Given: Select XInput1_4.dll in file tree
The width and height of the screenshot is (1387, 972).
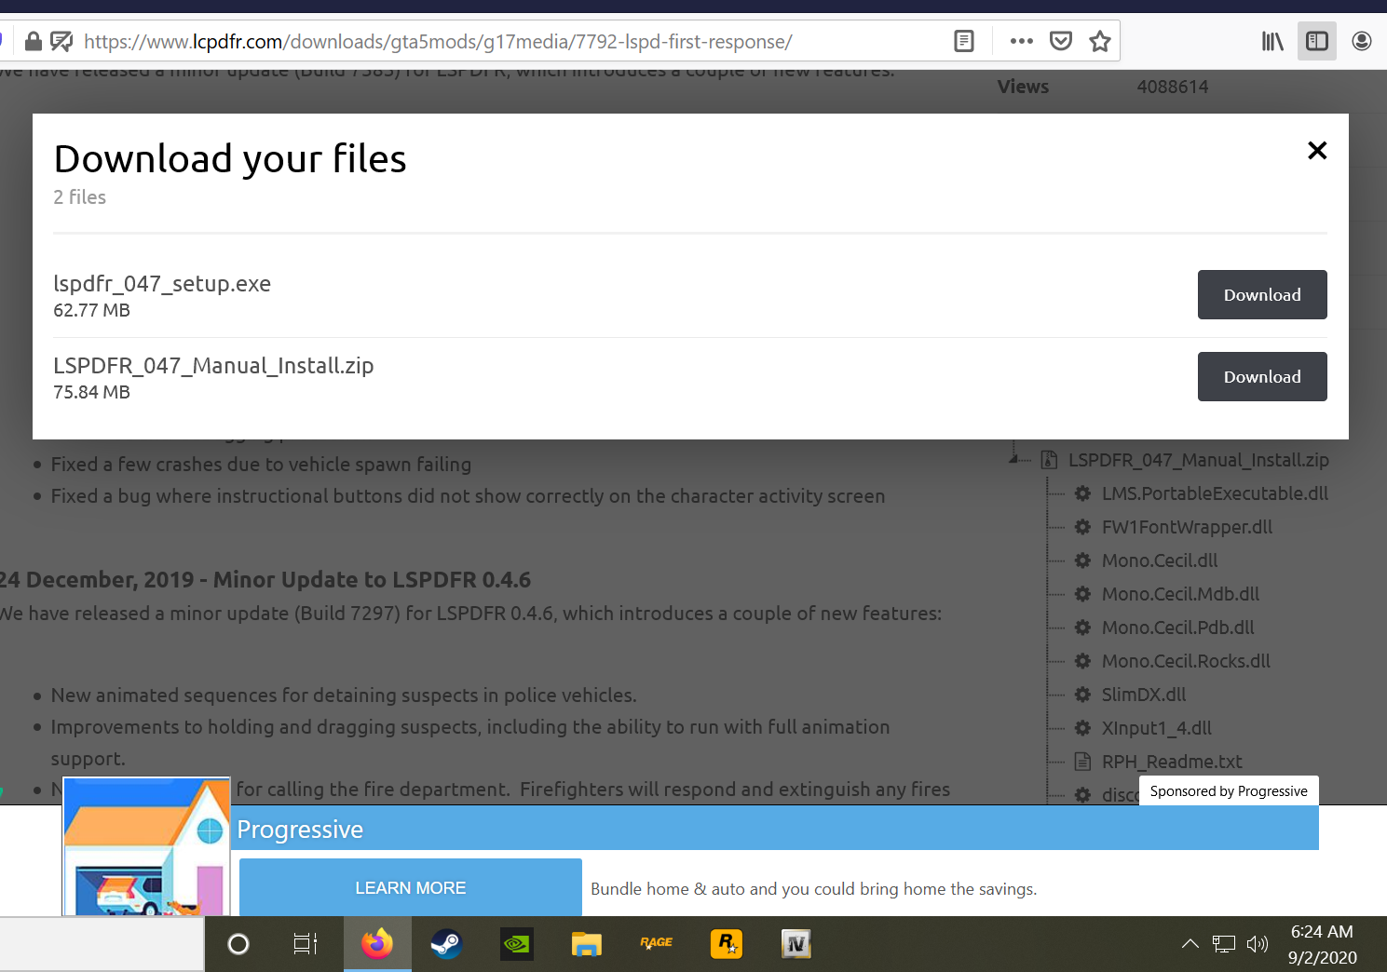Looking at the screenshot, I should [x=1157, y=728].
